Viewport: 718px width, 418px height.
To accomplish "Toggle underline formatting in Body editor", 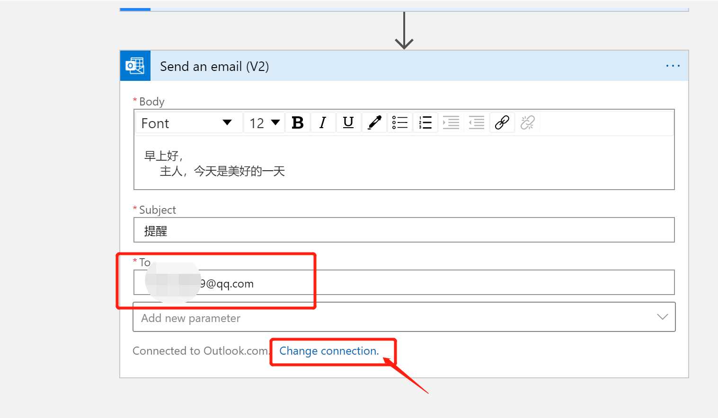I will tap(348, 123).
